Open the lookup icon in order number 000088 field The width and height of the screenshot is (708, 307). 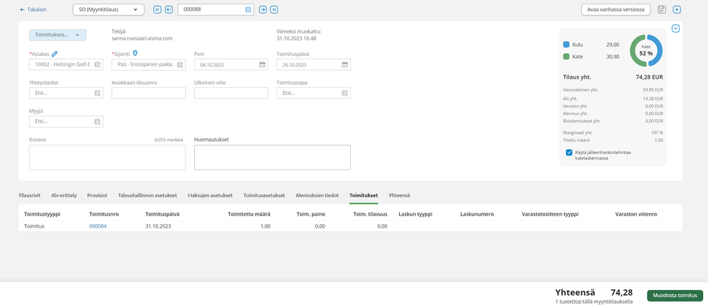[x=248, y=9]
